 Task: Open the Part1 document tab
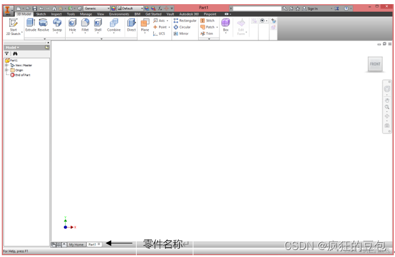[x=92, y=244]
